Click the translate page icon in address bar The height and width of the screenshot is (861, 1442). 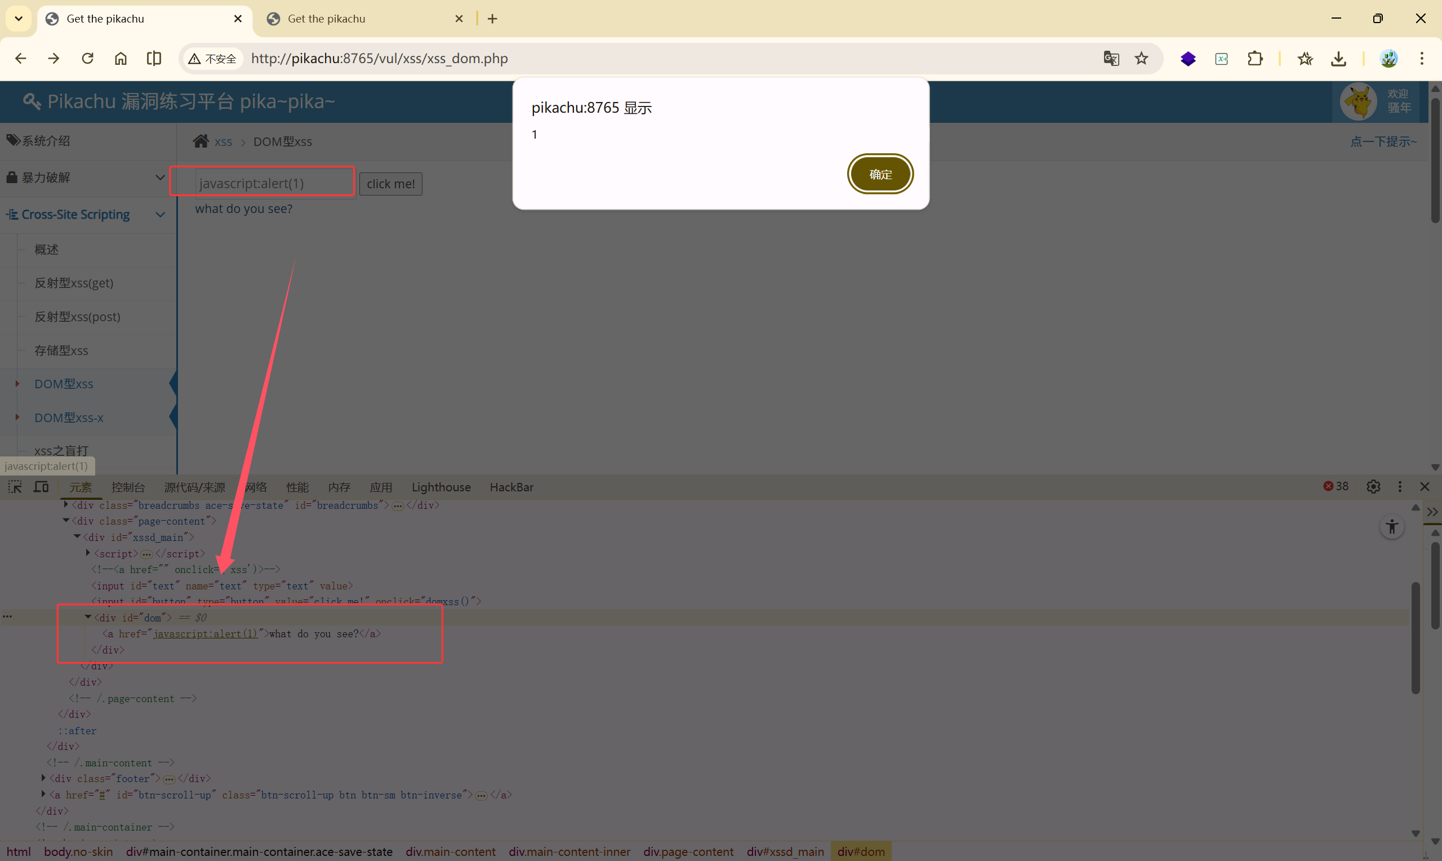(1111, 59)
